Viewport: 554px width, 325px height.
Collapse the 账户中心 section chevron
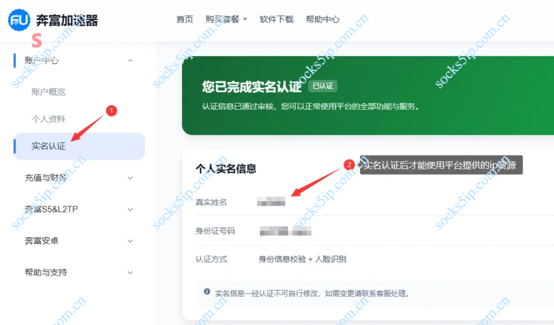pyautogui.click(x=131, y=61)
